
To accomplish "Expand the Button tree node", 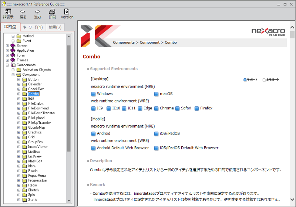I will click(19, 79).
